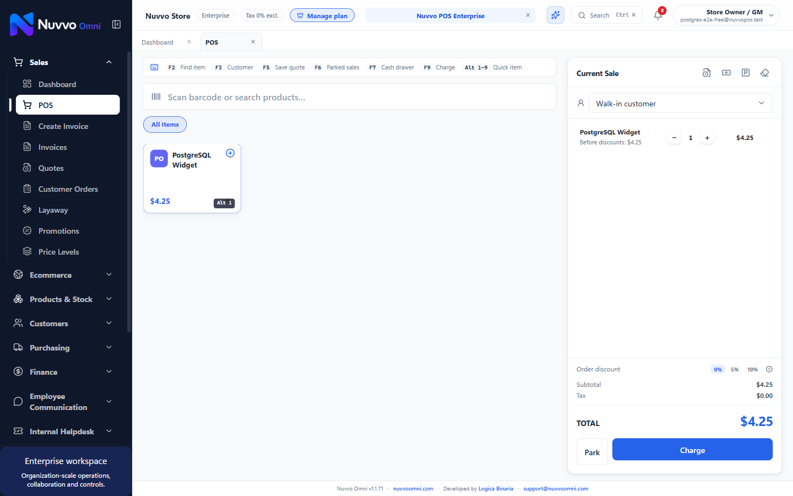This screenshot has width=793, height=496.
Task: Collapse the sidebar with the panel icon
Action: coord(116,24)
